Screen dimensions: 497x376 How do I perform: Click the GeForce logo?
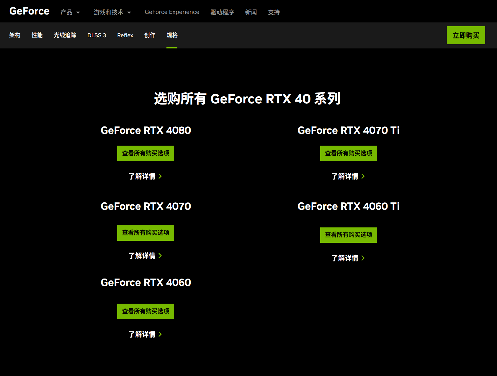coord(30,11)
